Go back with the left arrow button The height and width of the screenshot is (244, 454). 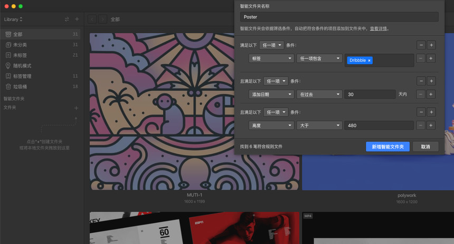pyautogui.click(x=92, y=20)
